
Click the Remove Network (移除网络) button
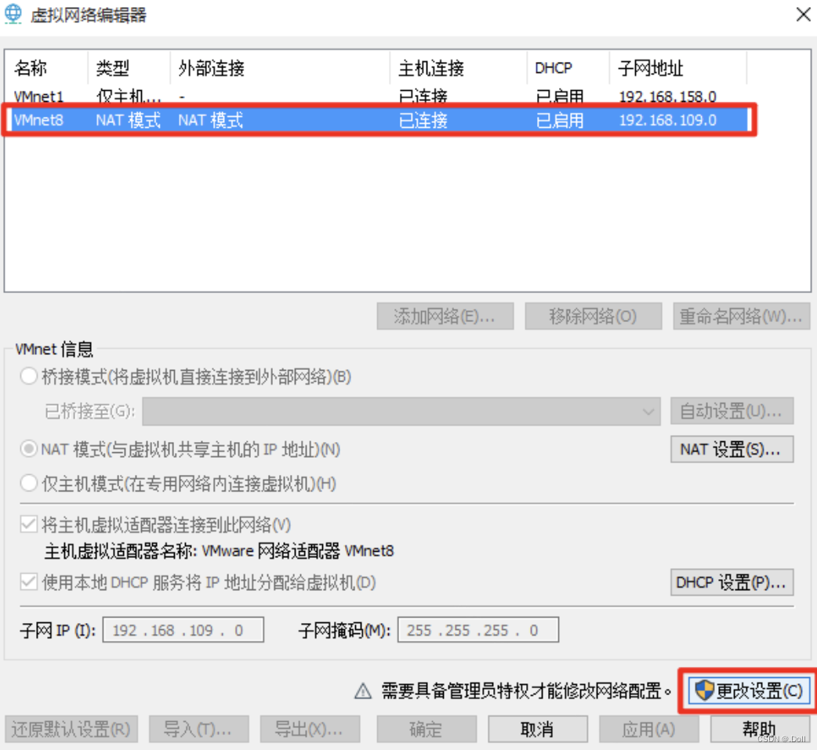594,316
